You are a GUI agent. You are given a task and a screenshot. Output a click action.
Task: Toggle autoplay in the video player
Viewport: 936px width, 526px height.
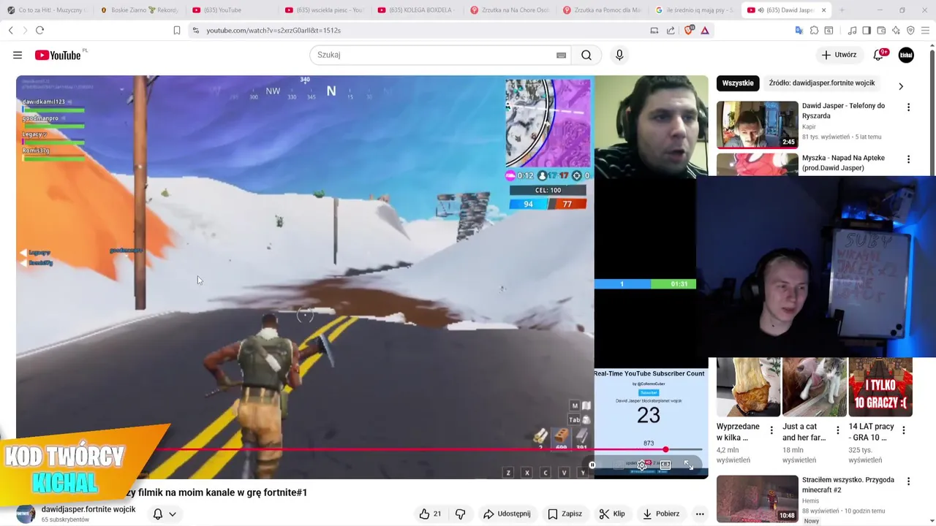592,465
